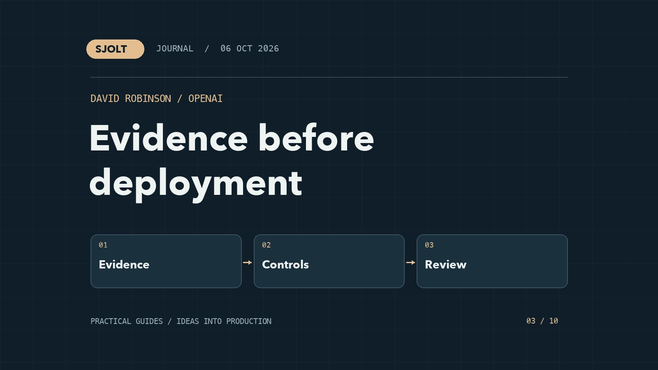Click the 06 OCT 2026 date
Screen dimensions: 658x370
[x=250, y=49]
